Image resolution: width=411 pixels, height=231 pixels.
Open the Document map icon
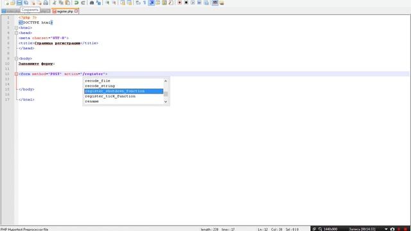click(x=164, y=3)
